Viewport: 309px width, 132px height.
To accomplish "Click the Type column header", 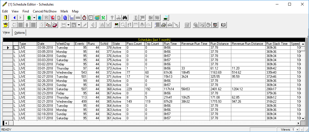I will coord(28,44).
